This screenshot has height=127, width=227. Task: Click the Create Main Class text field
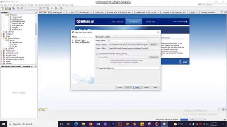click(135, 68)
